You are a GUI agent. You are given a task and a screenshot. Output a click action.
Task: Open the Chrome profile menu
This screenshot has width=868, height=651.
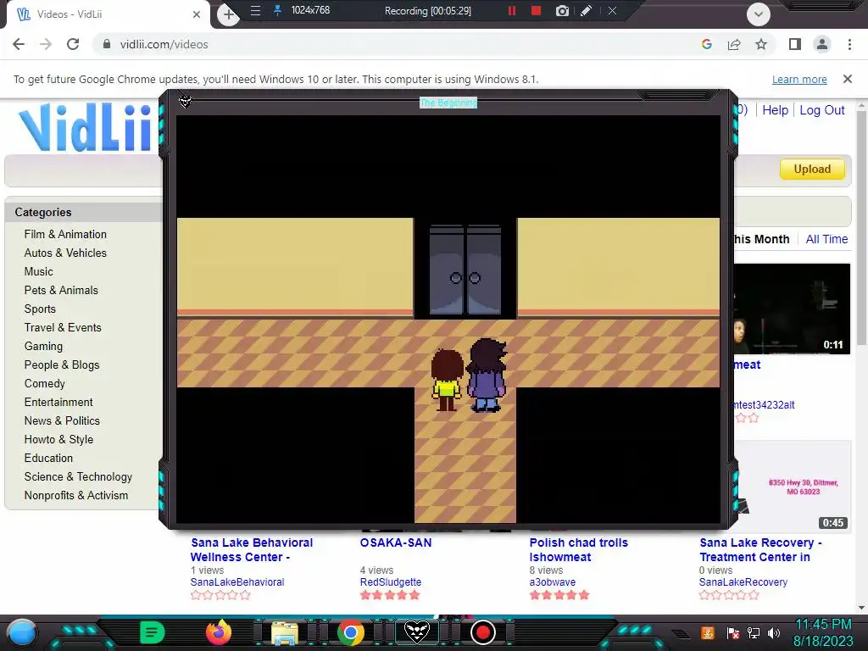[x=822, y=44]
